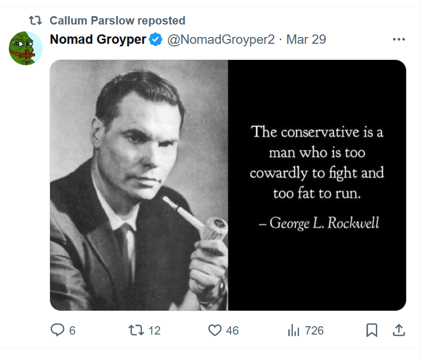The image size is (428, 357).
Task: Open the post via the Mar 29 timestamp
Action: coord(306,39)
